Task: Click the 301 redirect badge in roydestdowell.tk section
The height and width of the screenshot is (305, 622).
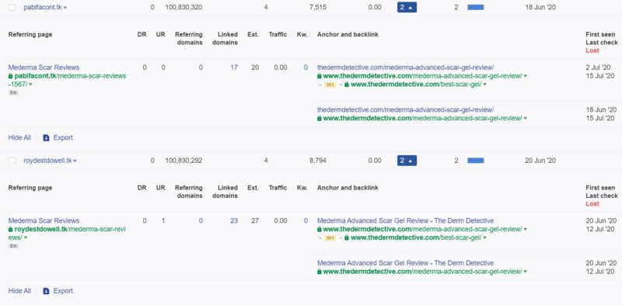Action: pyautogui.click(x=330, y=238)
